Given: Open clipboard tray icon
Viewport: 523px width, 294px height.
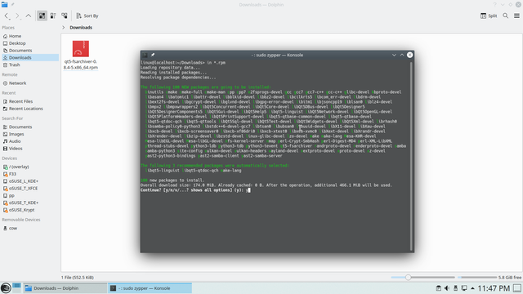Looking at the screenshot, I should 439,288.
